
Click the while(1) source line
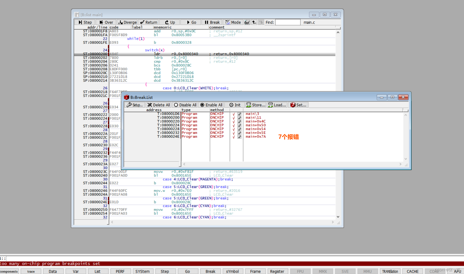point(136,39)
